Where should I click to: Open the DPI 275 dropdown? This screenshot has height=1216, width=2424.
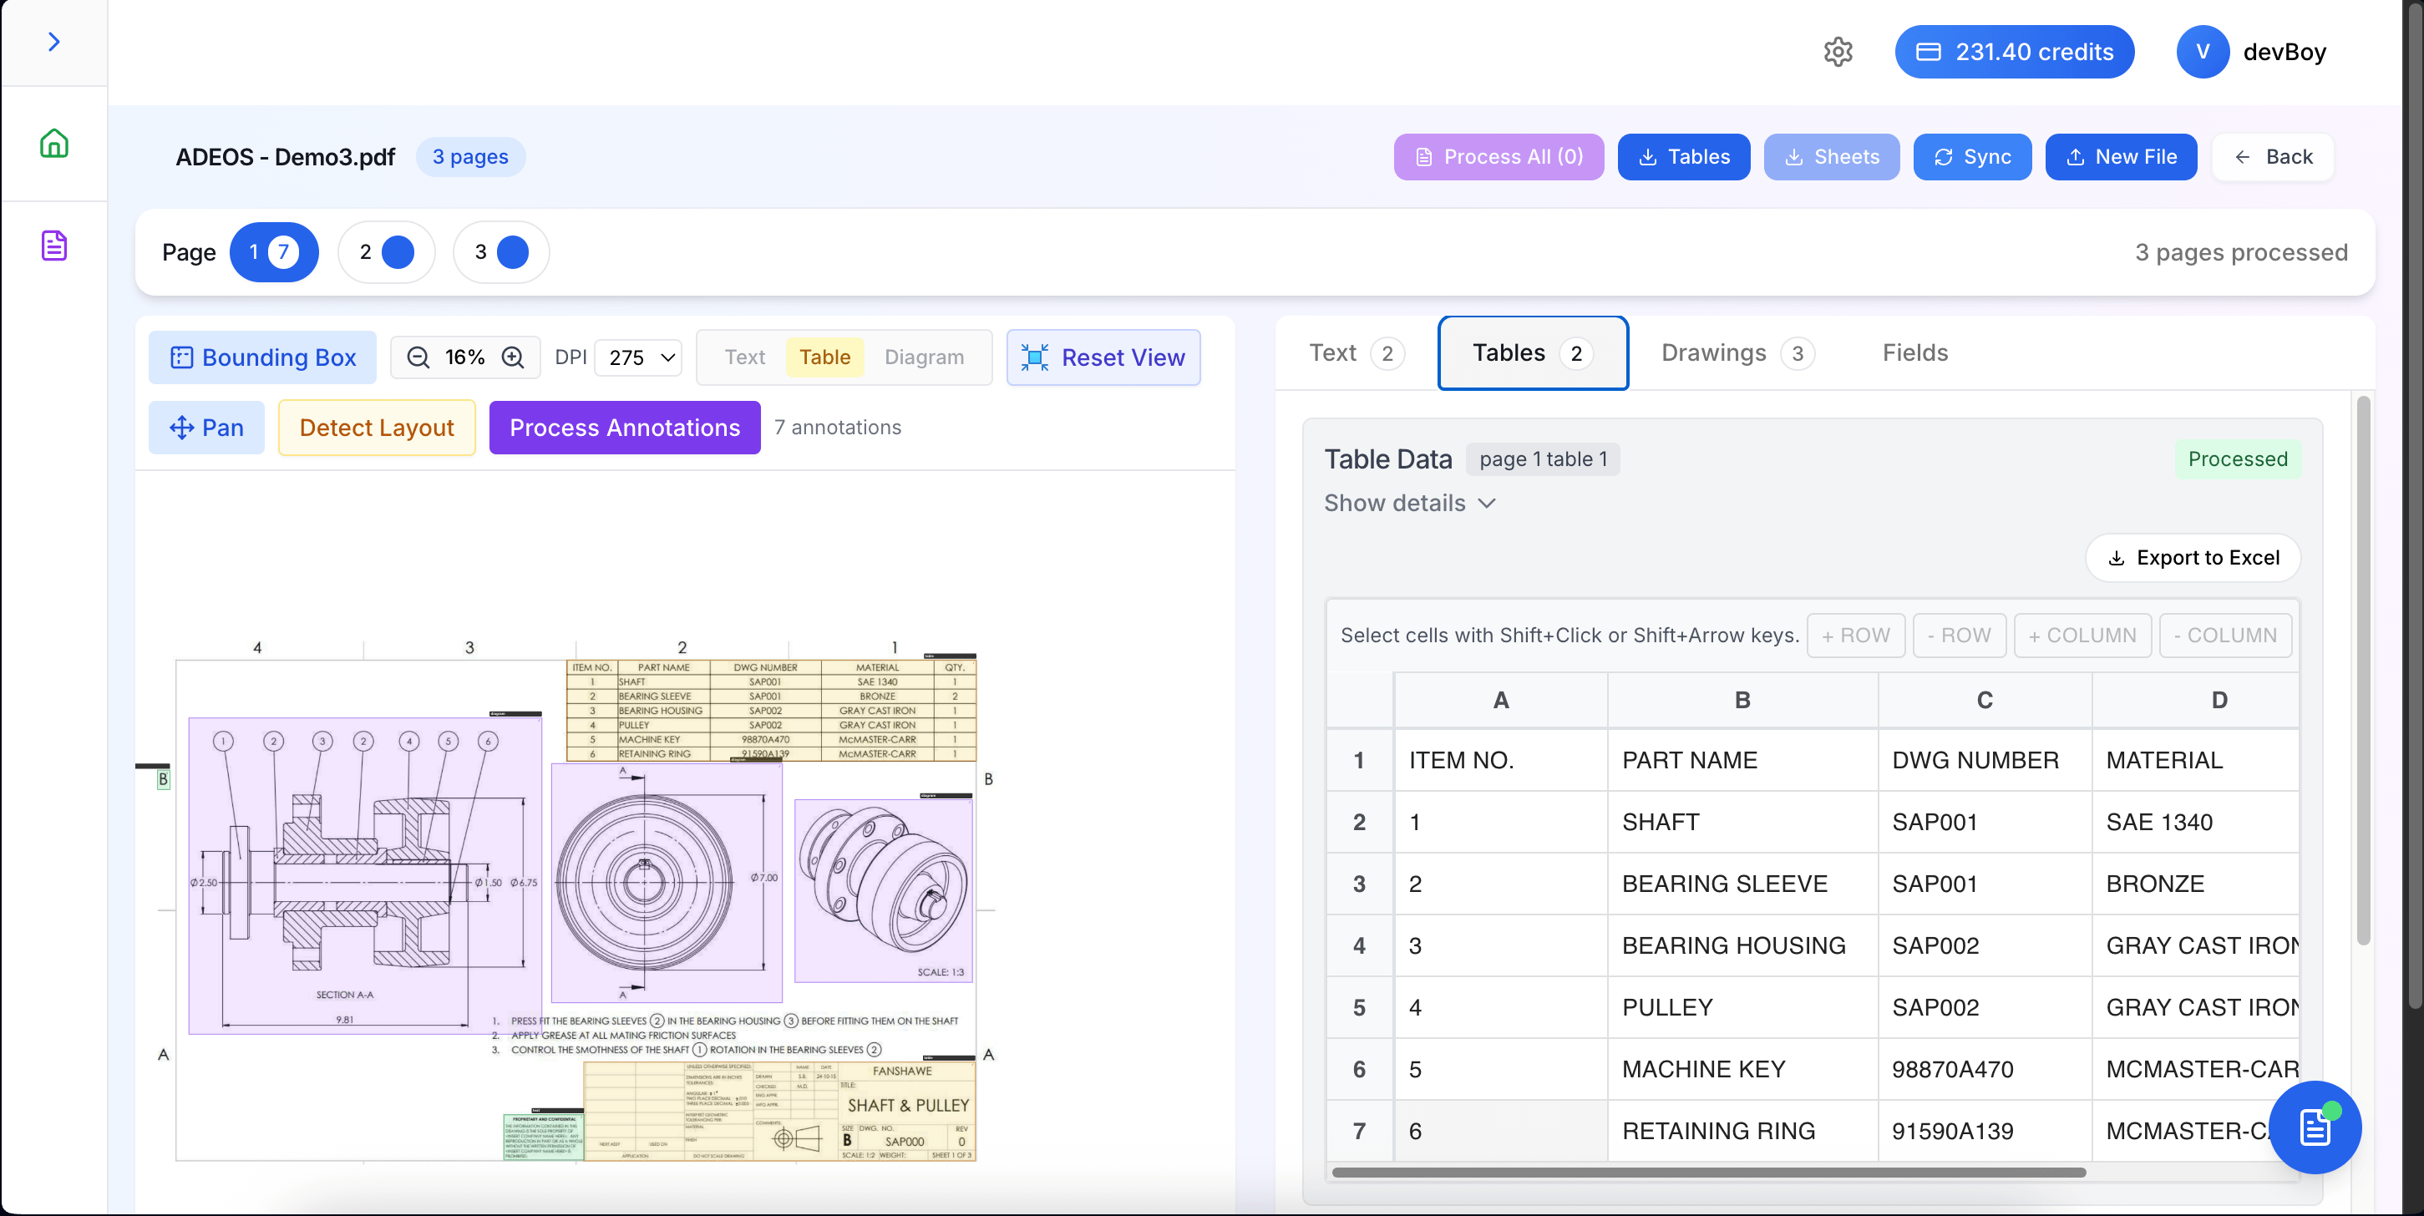(640, 357)
